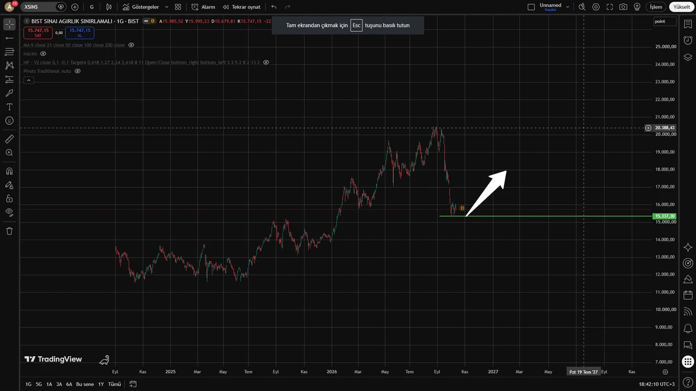696x391 pixels.
Task: Click the zoom in tool
Action: (9, 152)
